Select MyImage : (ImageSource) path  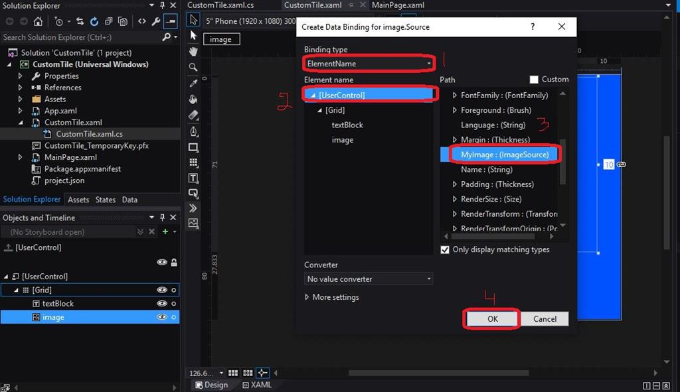505,155
